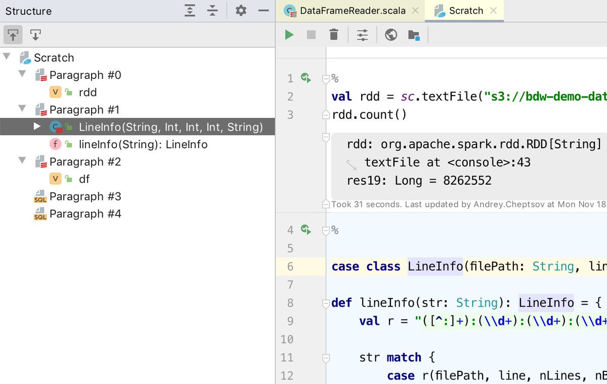Select SQL Paragraph #4 row
The height and width of the screenshot is (384, 607).
138,214
